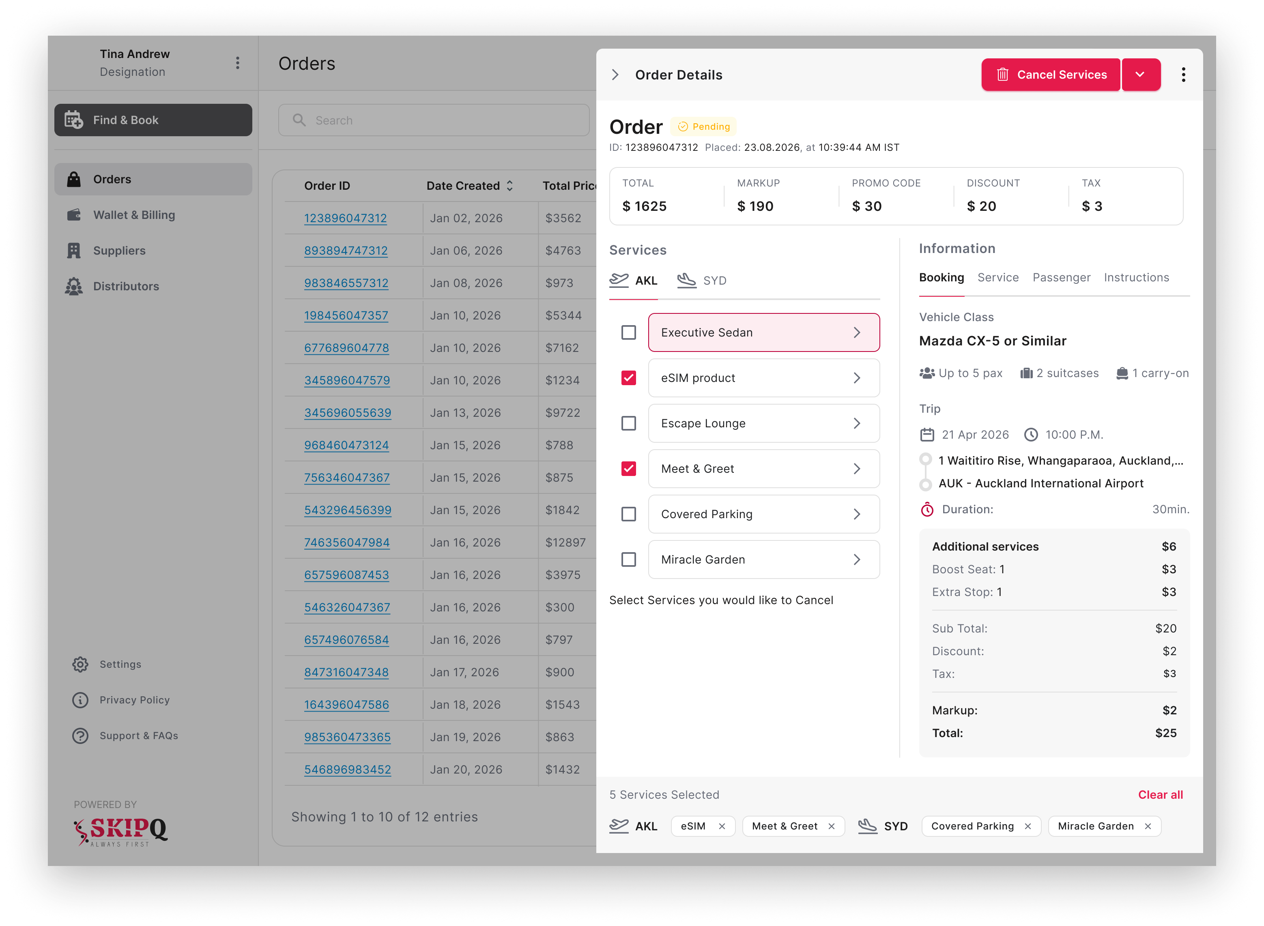Click the Find & Book calendar icon
The height and width of the screenshot is (926, 1264).
tap(73, 120)
